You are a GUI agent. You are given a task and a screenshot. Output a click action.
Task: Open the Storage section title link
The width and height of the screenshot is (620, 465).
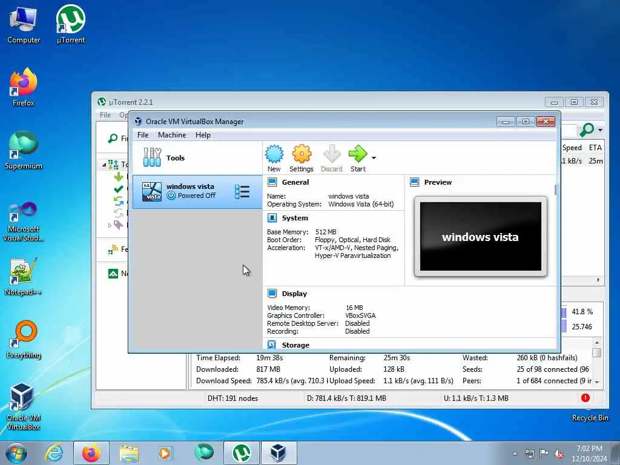coord(295,345)
